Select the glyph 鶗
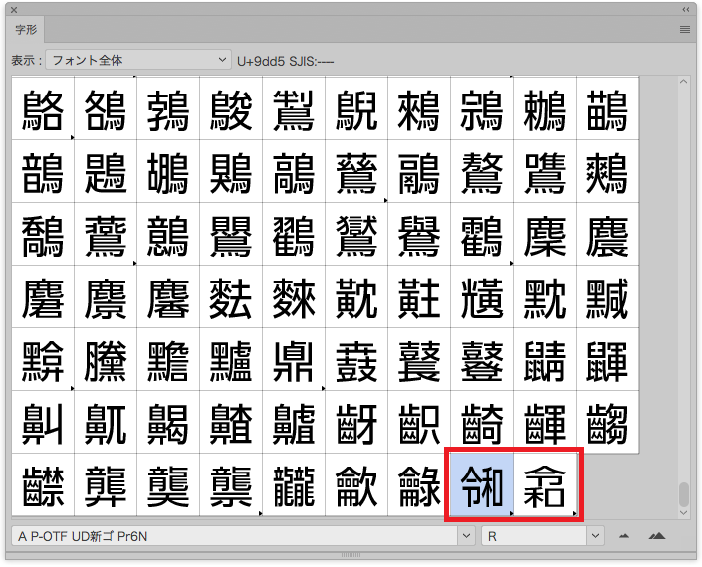Screen dimensions: 702x567 [x=106, y=171]
